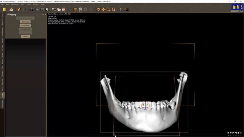Click the teeth-with-cross toolbar icon
This screenshot has width=244, height=137.
tap(54, 10)
